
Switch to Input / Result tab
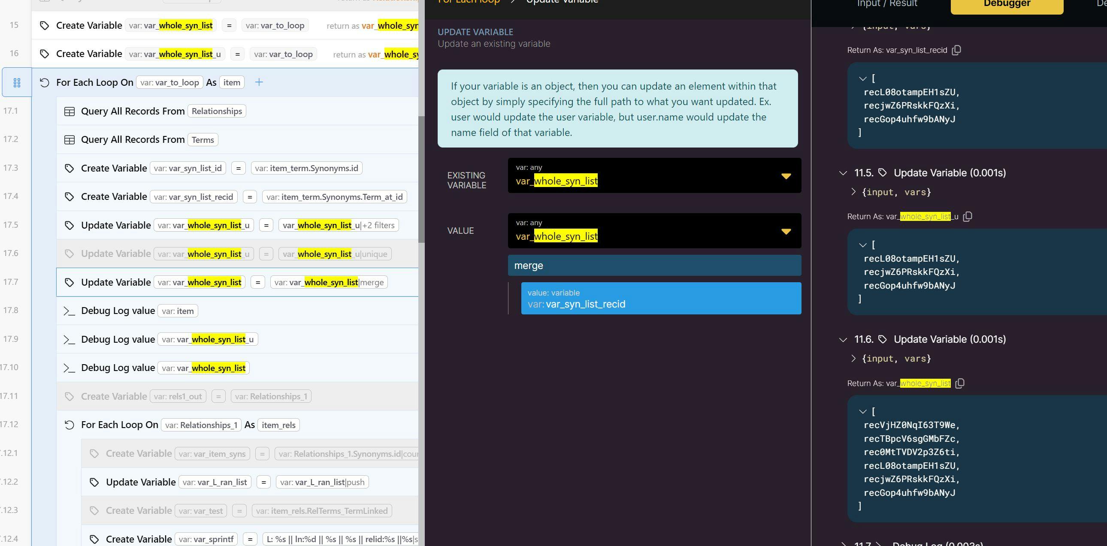coord(887,4)
